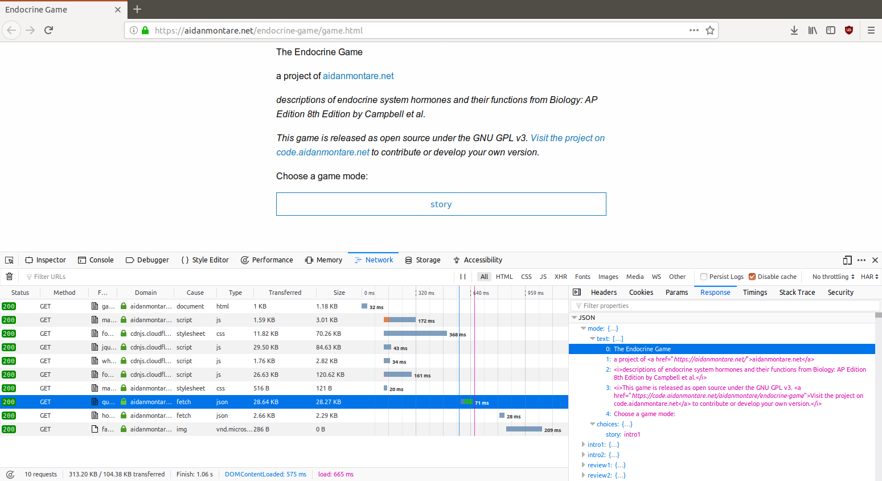Uncheck the Disable cache checkbox
This screenshot has width=882, height=481.
tap(752, 277)
